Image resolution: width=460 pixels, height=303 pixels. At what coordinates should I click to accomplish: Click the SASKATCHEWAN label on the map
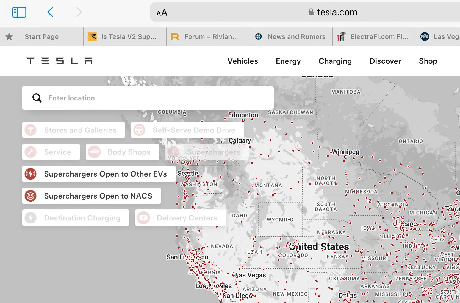[291, 112]
